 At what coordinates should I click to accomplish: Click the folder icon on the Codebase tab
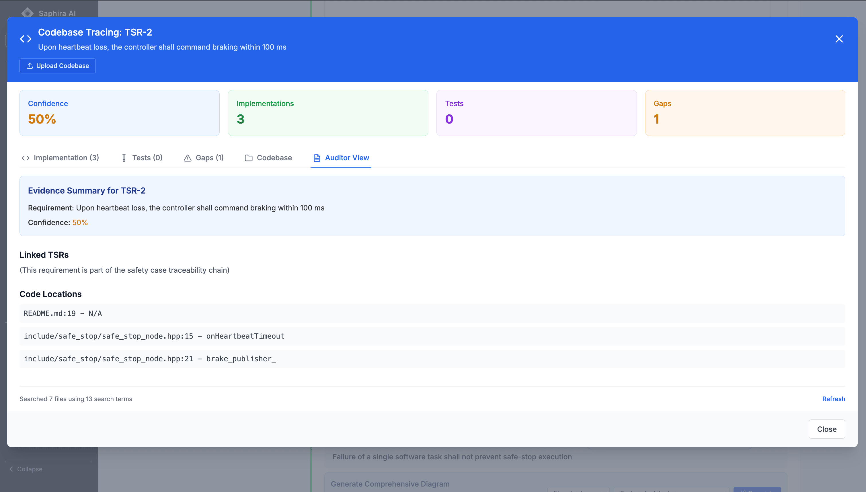pos(249,158)
